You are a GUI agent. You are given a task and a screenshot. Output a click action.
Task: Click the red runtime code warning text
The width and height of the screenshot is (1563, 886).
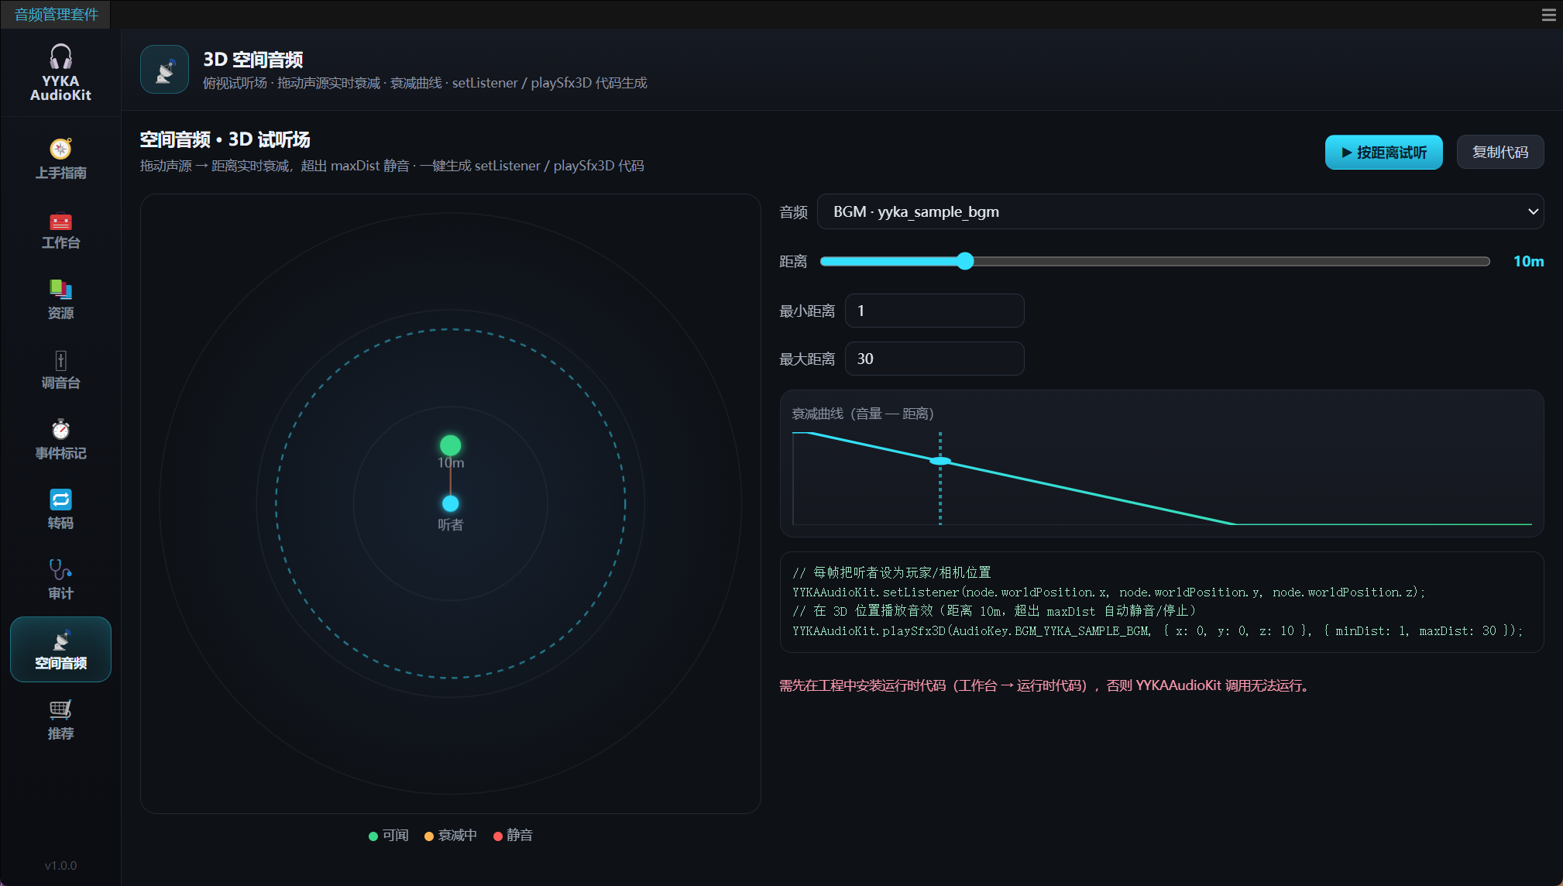coord(1046,685)
